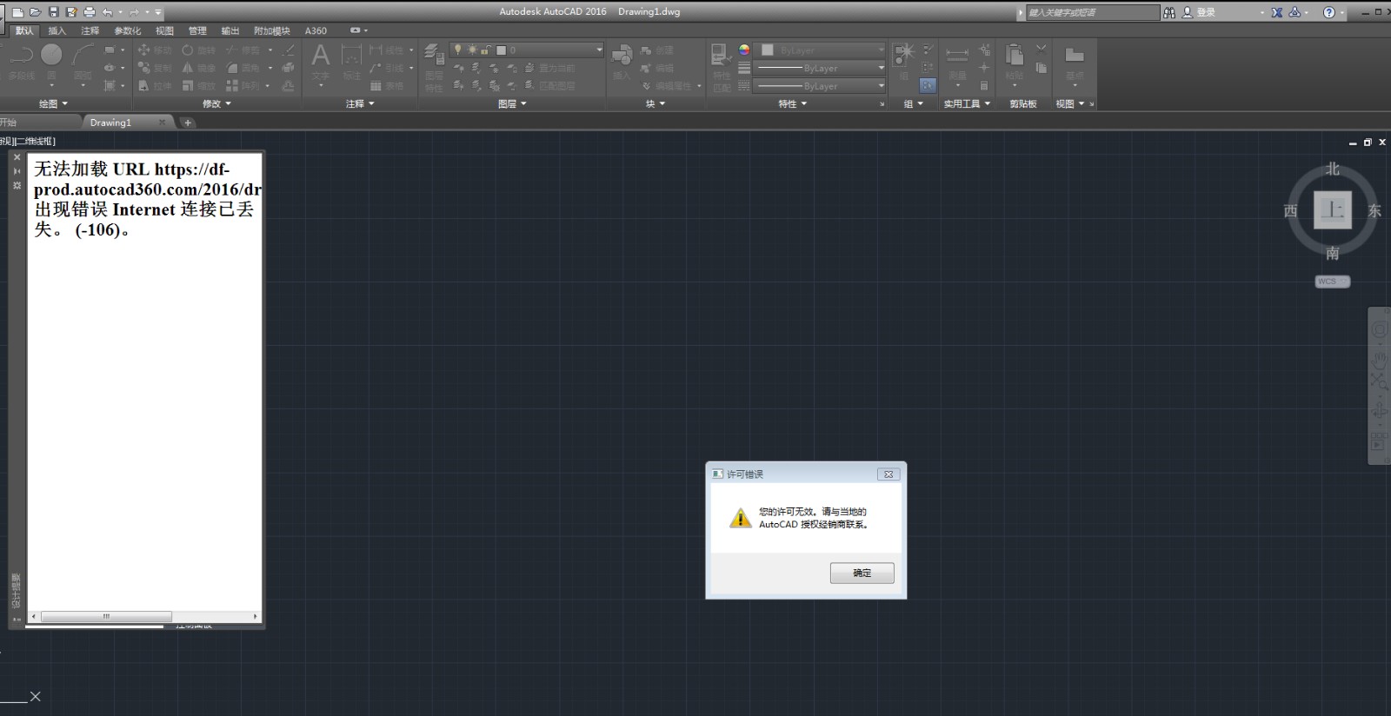The width and height of the screenshot is (1391, 716).
Task: Switch to the A360 ribbon tab
Action: point(316,30)
